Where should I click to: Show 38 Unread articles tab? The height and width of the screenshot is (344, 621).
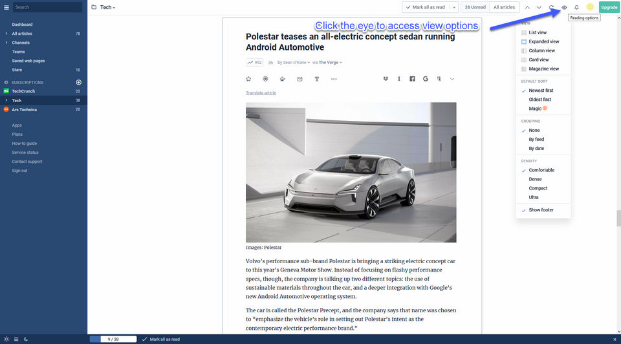click(475, 7)
